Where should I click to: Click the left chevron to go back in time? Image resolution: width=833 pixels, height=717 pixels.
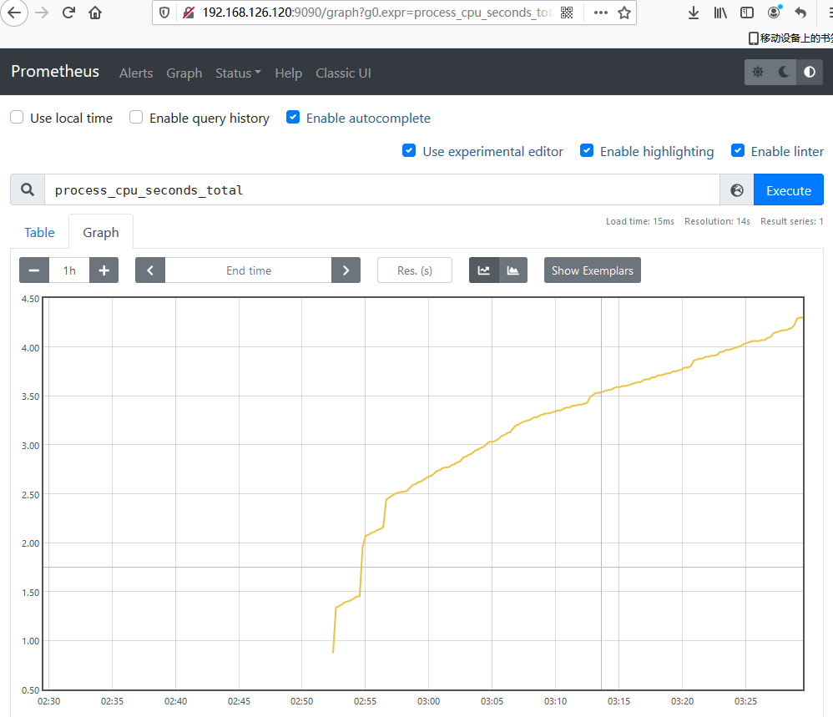(x=150, y=270)
